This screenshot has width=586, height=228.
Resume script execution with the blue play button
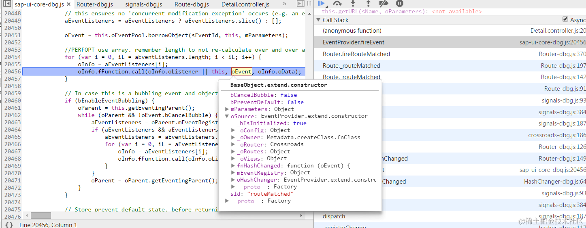pyautogui.click(x=322, y=3)
